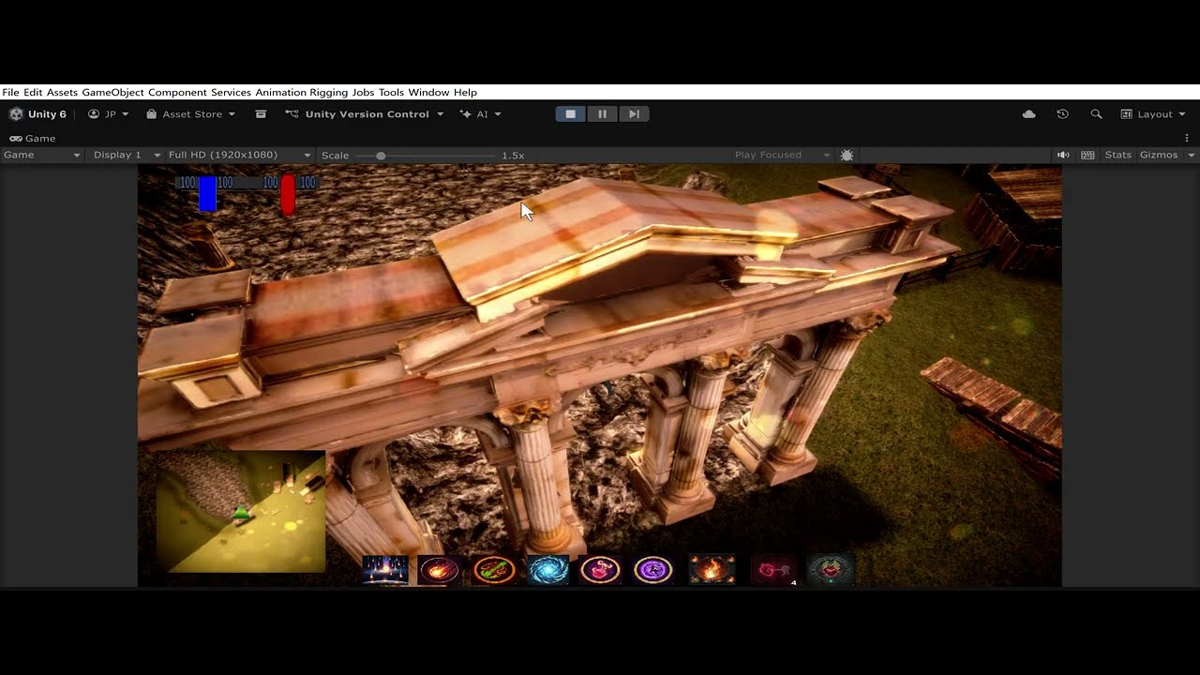Viewport: 1200px width, 675px height.
Task: Stop play mode with the stop button
Action: (571, 114)
